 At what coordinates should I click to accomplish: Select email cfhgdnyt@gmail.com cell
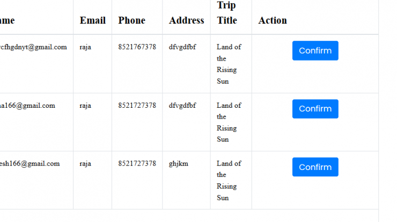(x=33, y=47)
